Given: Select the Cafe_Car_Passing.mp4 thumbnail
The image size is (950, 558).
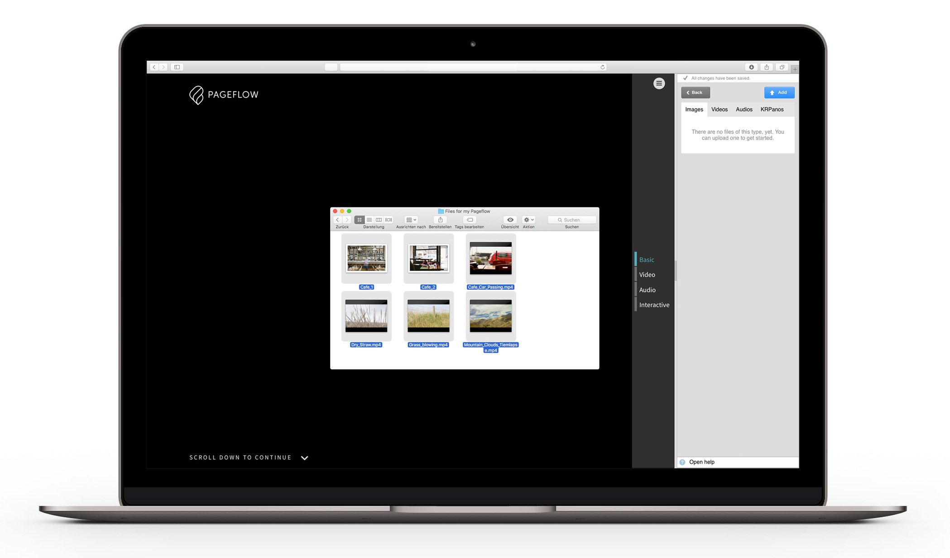Looking at the screenshot, I should point(490,258).
